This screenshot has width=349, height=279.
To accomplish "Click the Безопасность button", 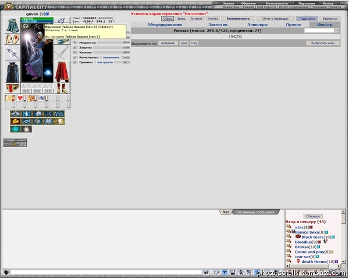I will 238,19.
